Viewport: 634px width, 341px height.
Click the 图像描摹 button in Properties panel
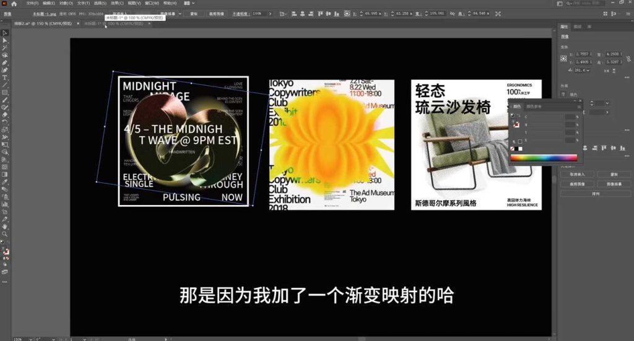pyautogui.click(x=614, y=184)
